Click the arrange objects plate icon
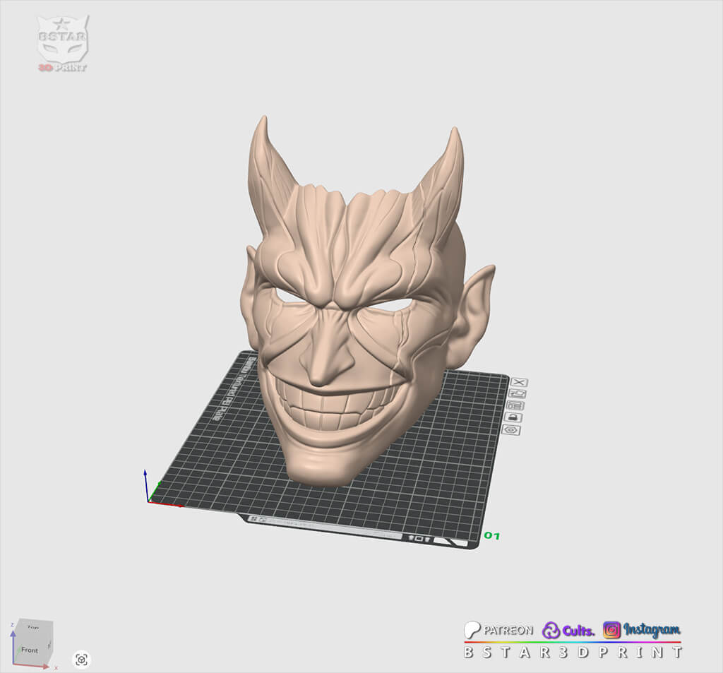 pos(515,405)
